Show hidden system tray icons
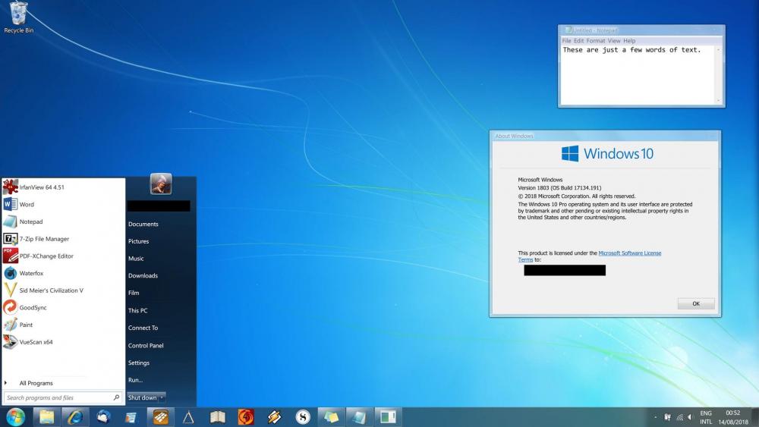The image size is (759, 427). [654, 417]
